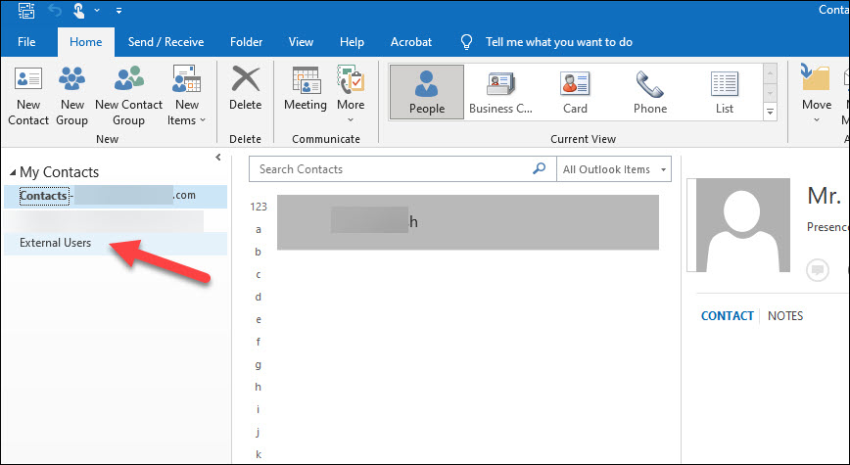Viewport: 850px width, 465px height.
Task: Jump to letter b in index
Action: 259,252
